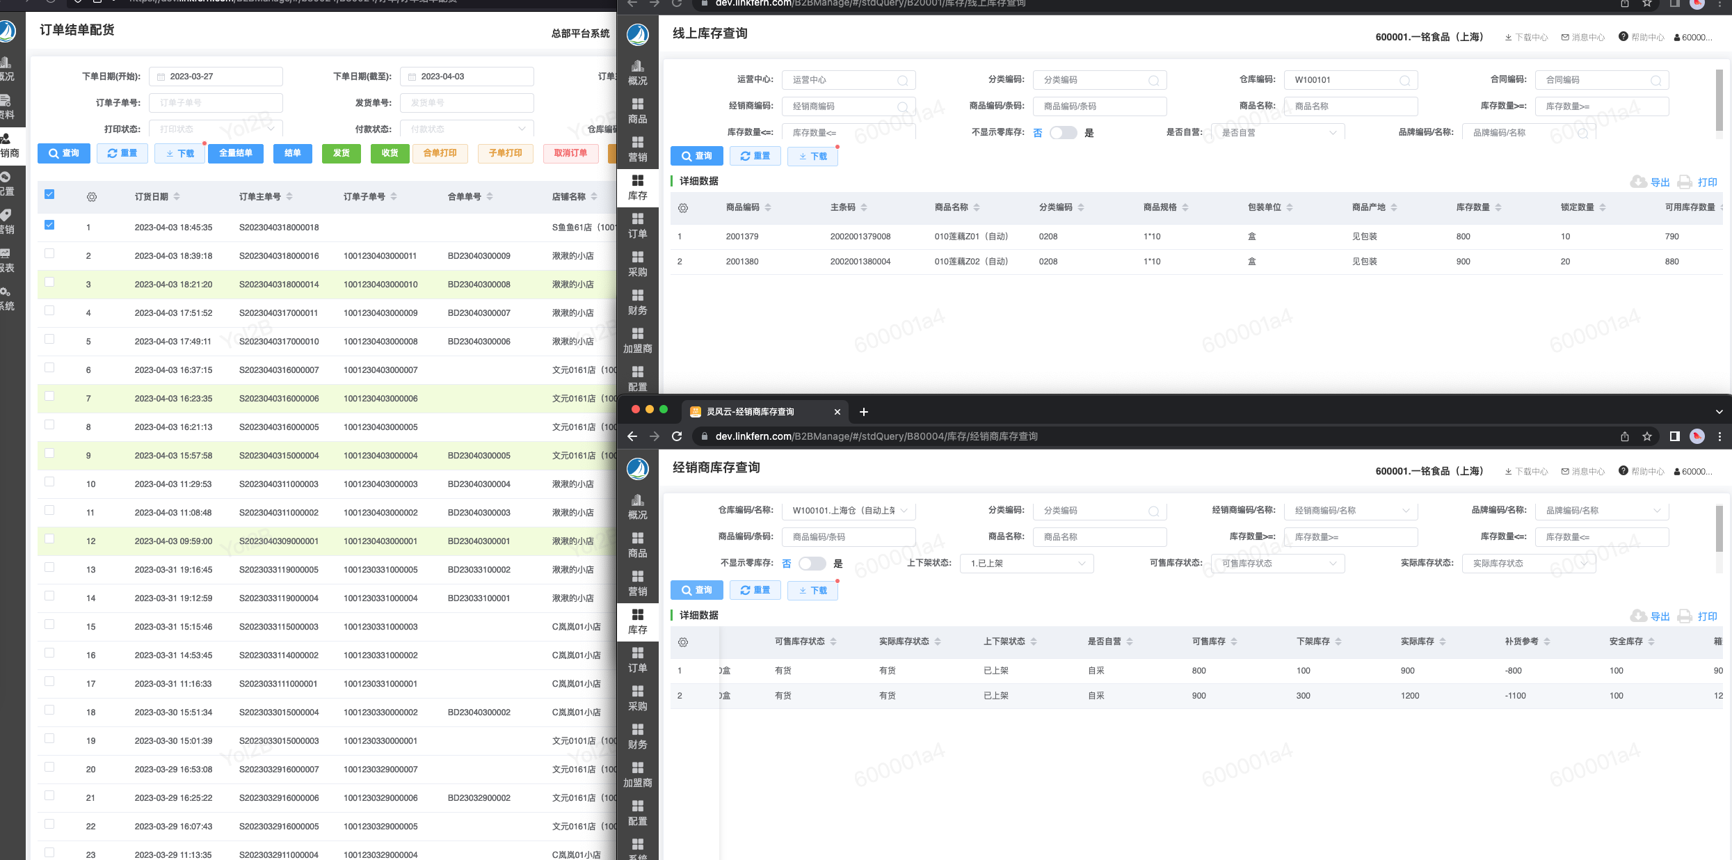Open 财务 module in lower sidebar
1732x860 pixels.
point(637,735)
